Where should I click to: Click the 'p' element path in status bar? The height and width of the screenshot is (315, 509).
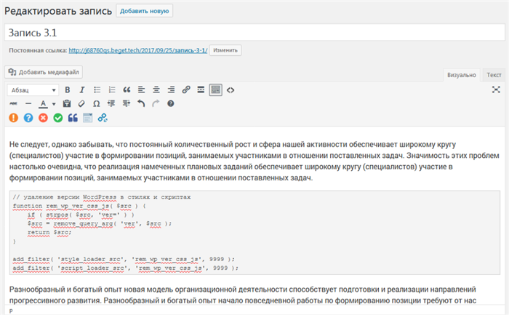[x=11, y=311]
